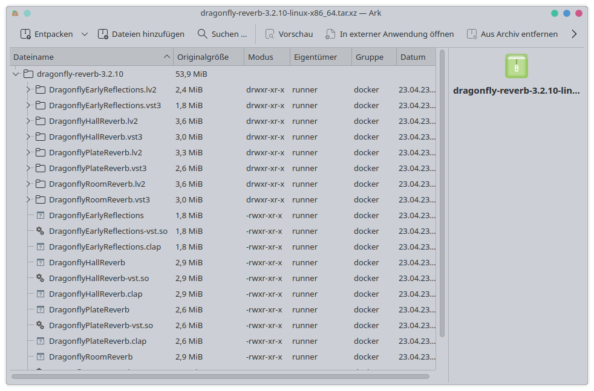Click the Ark app icon in title bar
The image size is (594, 391).
point(15,13)
